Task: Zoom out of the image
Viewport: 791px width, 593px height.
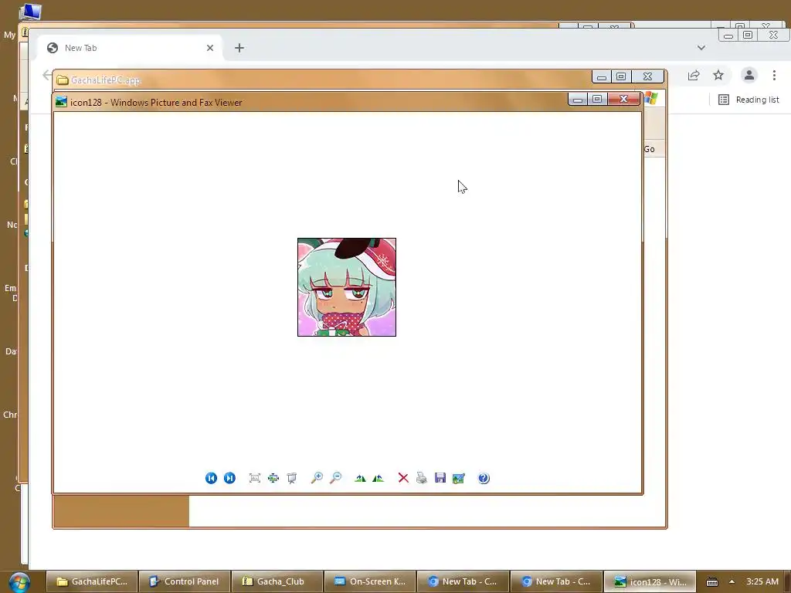Action: [335, 478]
